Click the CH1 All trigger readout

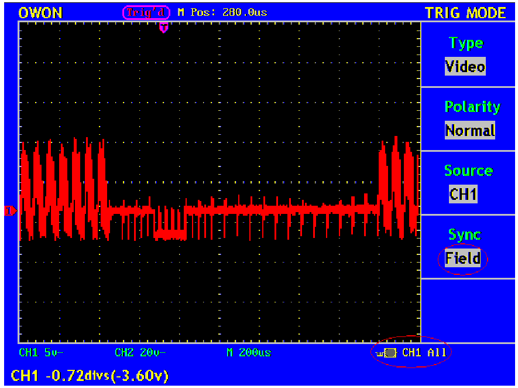(424, 353)
